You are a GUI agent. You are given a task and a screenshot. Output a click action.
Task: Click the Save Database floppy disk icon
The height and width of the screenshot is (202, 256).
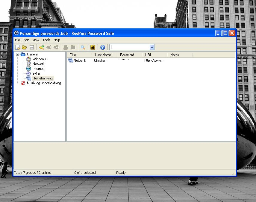click(x=31, y=47)
